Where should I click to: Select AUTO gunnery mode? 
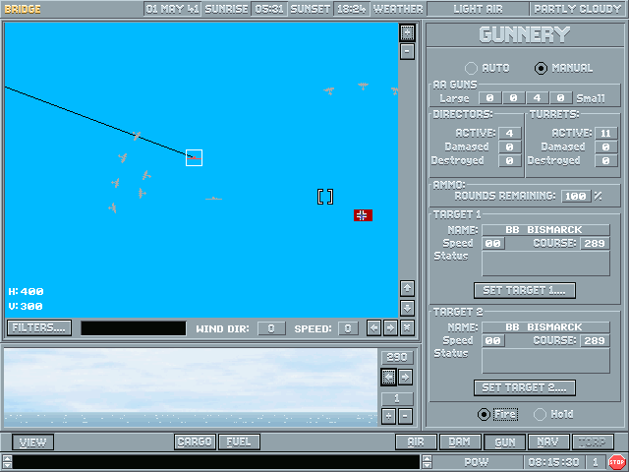(x=471, y=68)
